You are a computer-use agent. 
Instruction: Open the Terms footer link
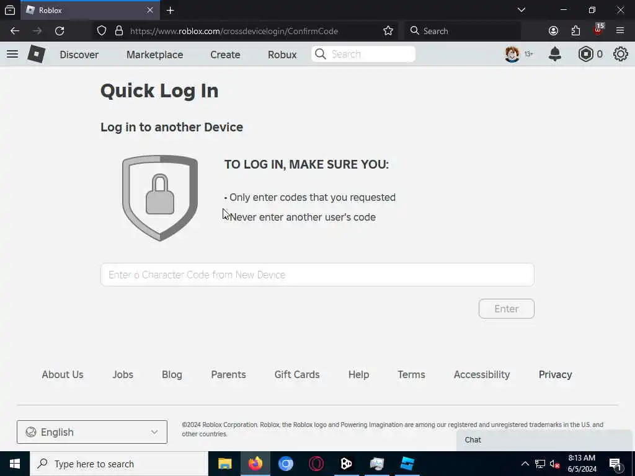click(x=411, y=374)
